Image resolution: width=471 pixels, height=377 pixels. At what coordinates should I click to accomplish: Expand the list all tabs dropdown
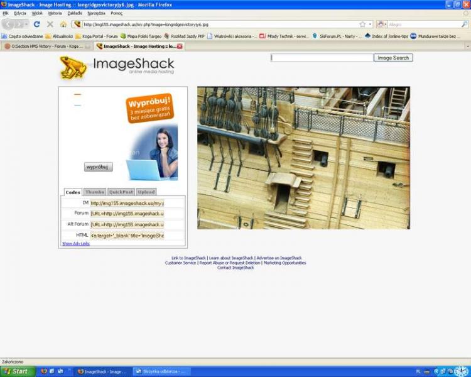(467, 46)
